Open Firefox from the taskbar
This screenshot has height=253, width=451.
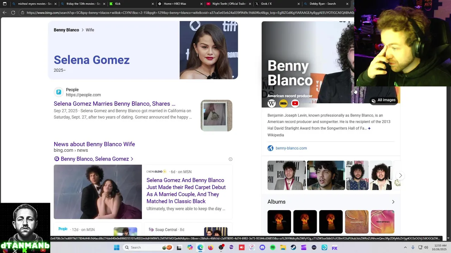tap(210, 247)
